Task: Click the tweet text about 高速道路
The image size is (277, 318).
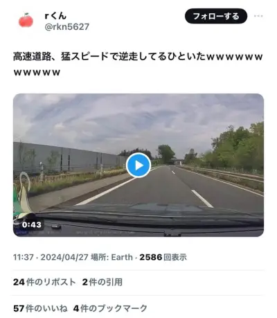Action: tap(138, 64)
